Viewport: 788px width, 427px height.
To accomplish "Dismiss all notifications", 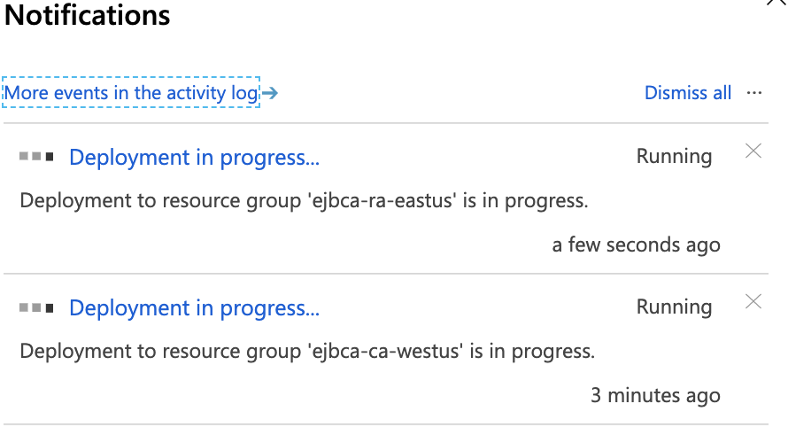I will (687, 93).
